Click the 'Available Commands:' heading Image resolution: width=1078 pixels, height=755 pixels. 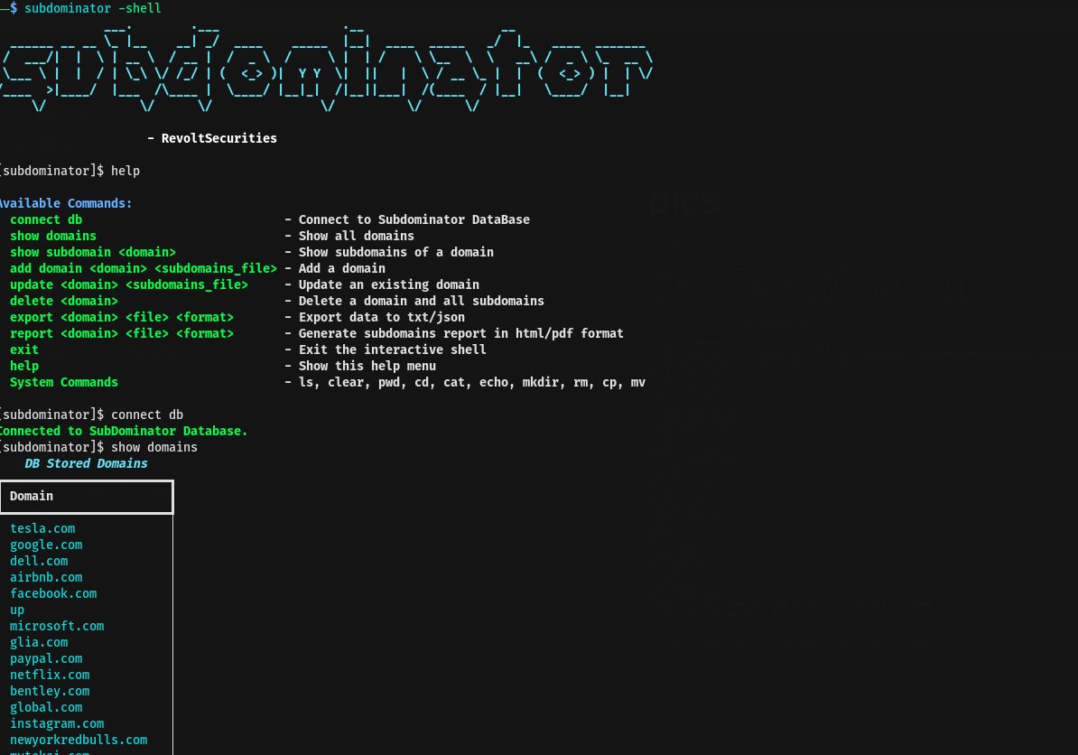click(x=65, y=203)
